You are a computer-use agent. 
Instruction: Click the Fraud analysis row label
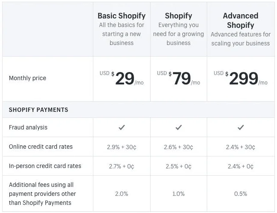click(28, 127)
